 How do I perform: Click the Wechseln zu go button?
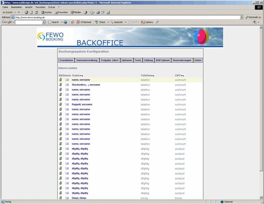point(253,17)
